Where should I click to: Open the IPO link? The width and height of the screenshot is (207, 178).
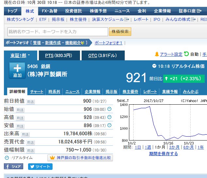click(x=157, y=20)
